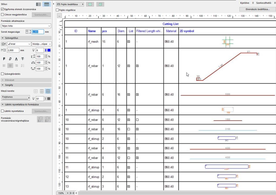Click the 150% zoom level button
This screenshot has width=276, height=195.
click(61, 193)
